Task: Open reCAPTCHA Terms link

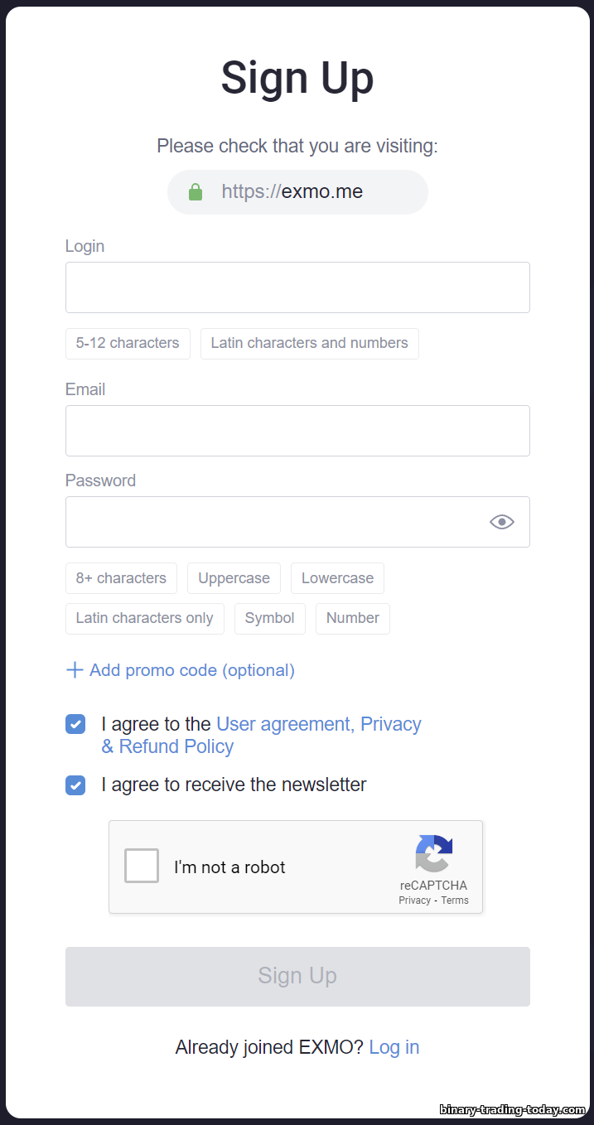Action: tap(455, 900)
